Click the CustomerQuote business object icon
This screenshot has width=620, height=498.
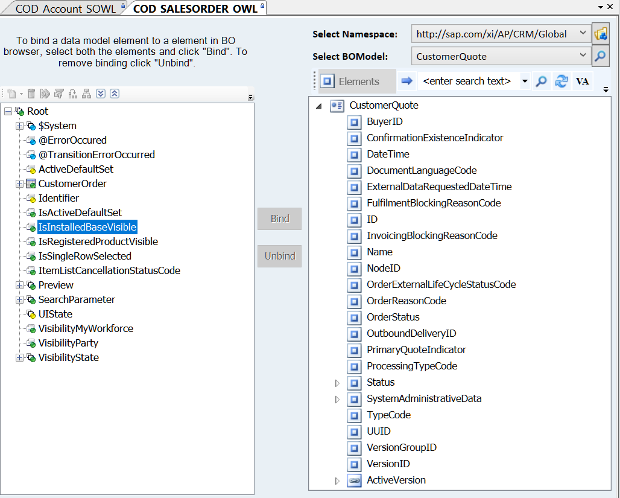(337, 106)
